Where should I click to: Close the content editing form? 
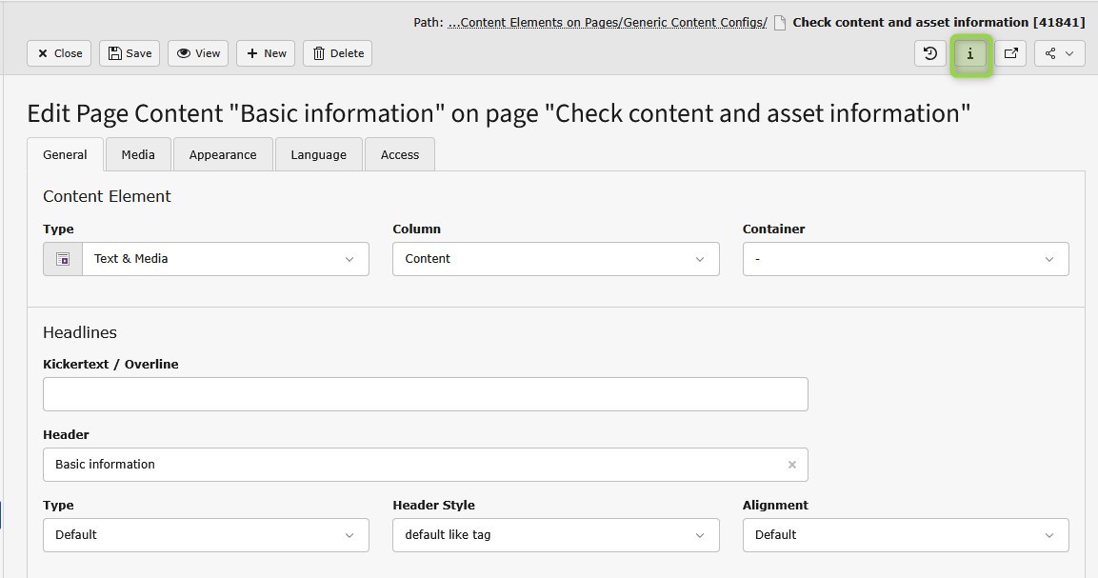pos(59,53)
